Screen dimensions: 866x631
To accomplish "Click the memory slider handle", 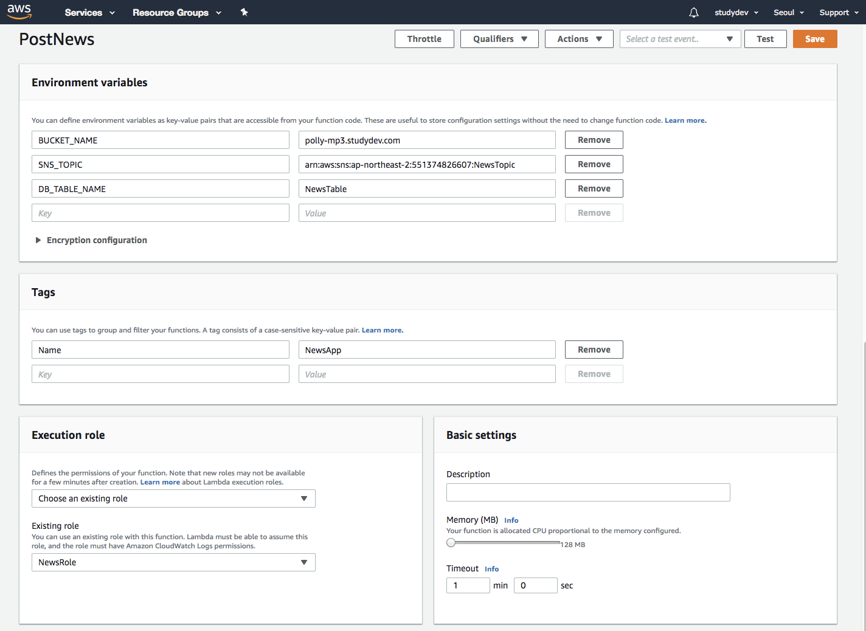I will [x=451, y=543].
